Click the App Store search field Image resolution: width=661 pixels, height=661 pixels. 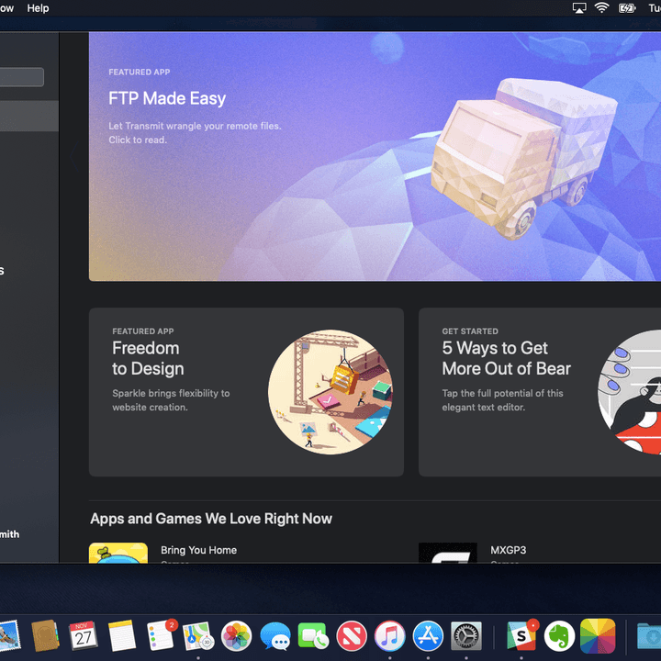coord(22,77)
